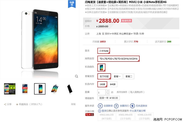This screenshot has width=183, height=122.
Task: Open the 什么是天猫分期 link
Action: click(x=137, y=111)
